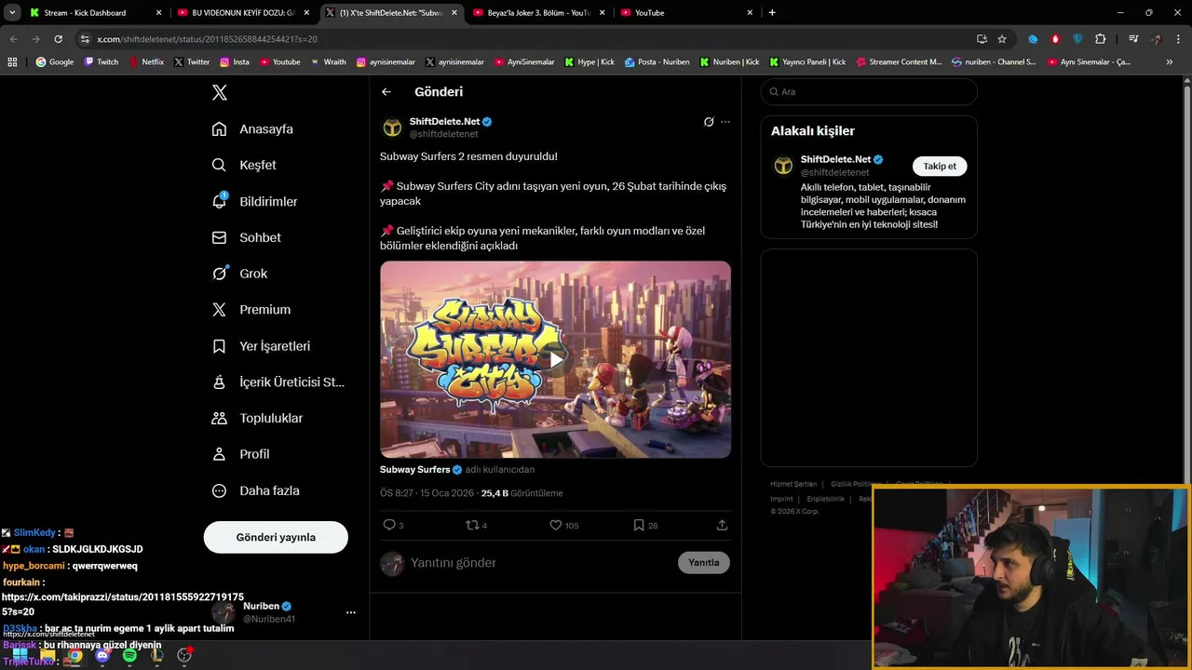
Task: Open the post's three-dot more menu
Action: (725, 122)
